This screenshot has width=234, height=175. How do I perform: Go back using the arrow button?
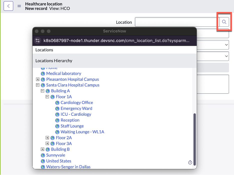pyautogui.click(x=8, y=6)
